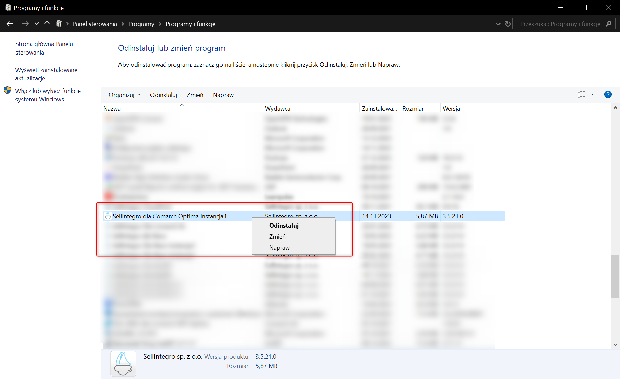Refresh the Programy i funkcje view
This screenshot has width=620, height=379.
click(x=508, y=24)
